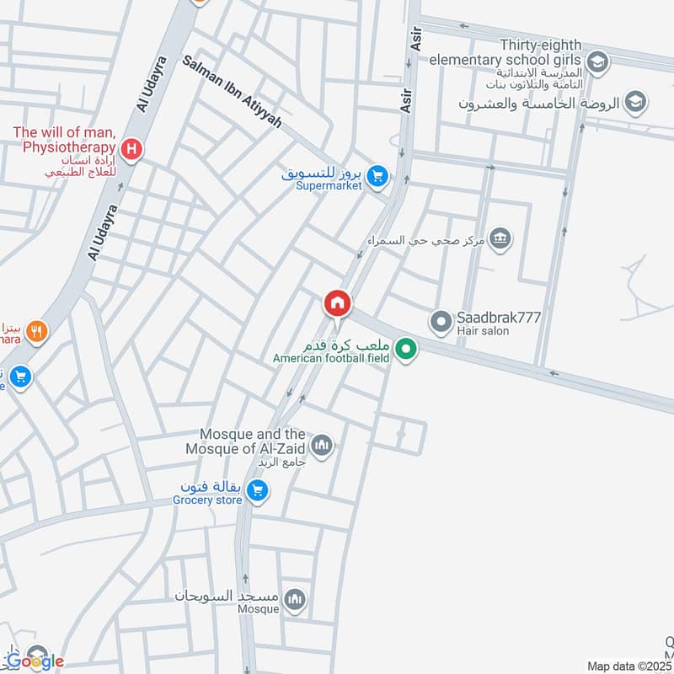Viewport: 674px width, 674px height.
Task: Open the health center building marker
Action: tap(500, 238)
